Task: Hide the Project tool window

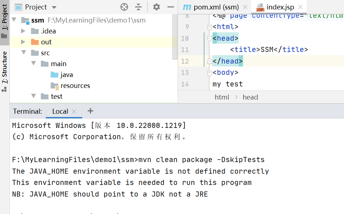Action: (170, 7)
